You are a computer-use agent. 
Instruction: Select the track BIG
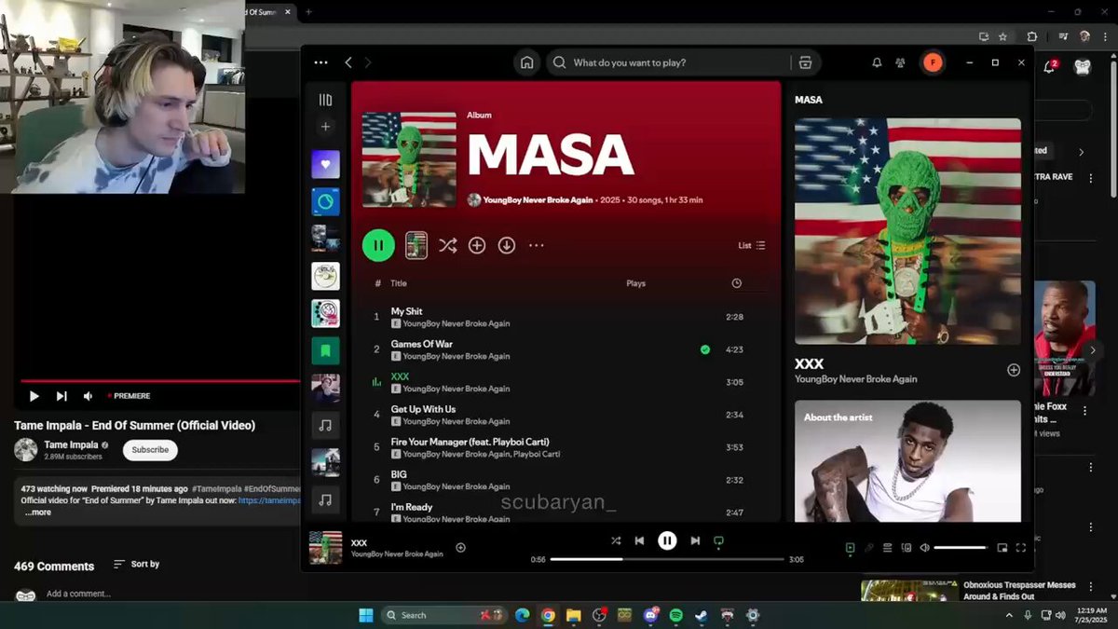[398, 474]
